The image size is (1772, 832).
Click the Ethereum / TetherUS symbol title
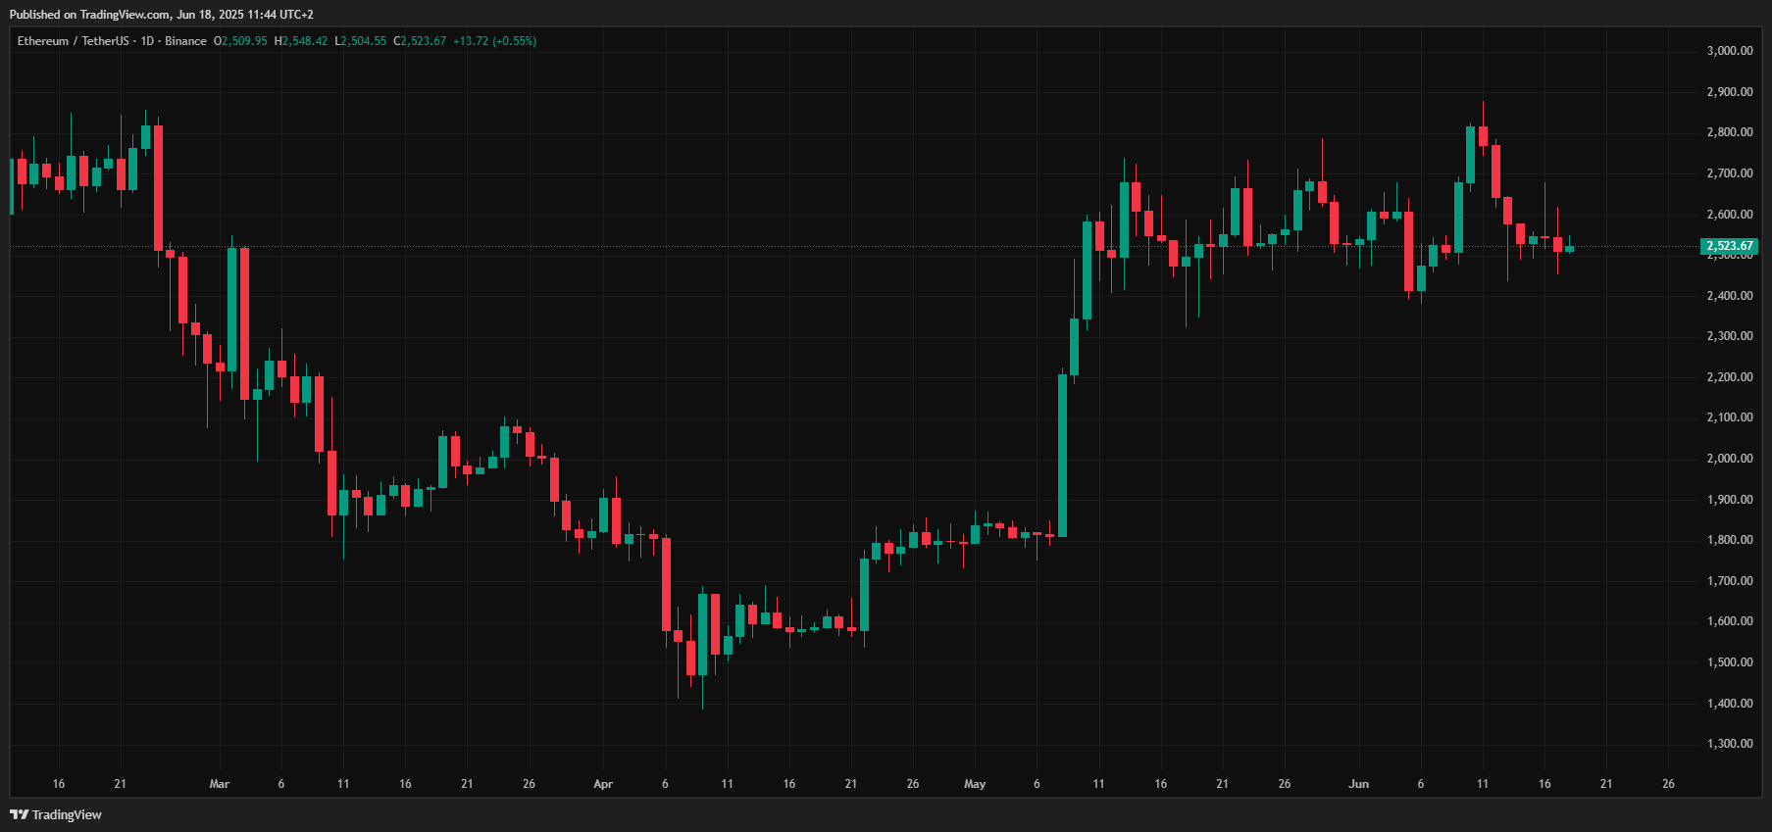click(73, 41)
